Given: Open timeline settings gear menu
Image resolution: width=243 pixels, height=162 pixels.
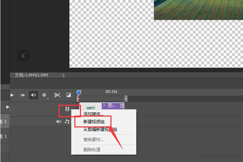Looking at the screenshot, I should pyautogui.click(x=44, y=95).
